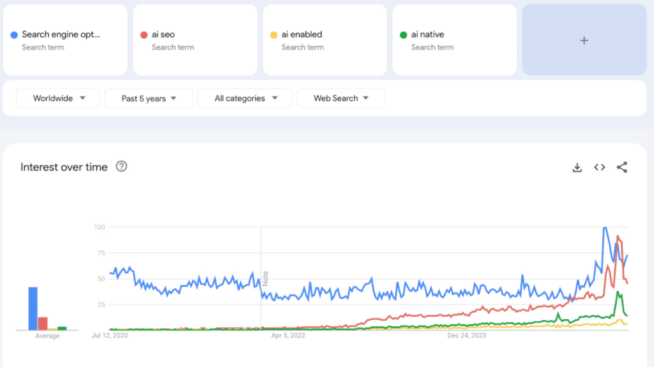Download the Interest over time data
Screen dimensions: 654x367
tap(577, 168)
